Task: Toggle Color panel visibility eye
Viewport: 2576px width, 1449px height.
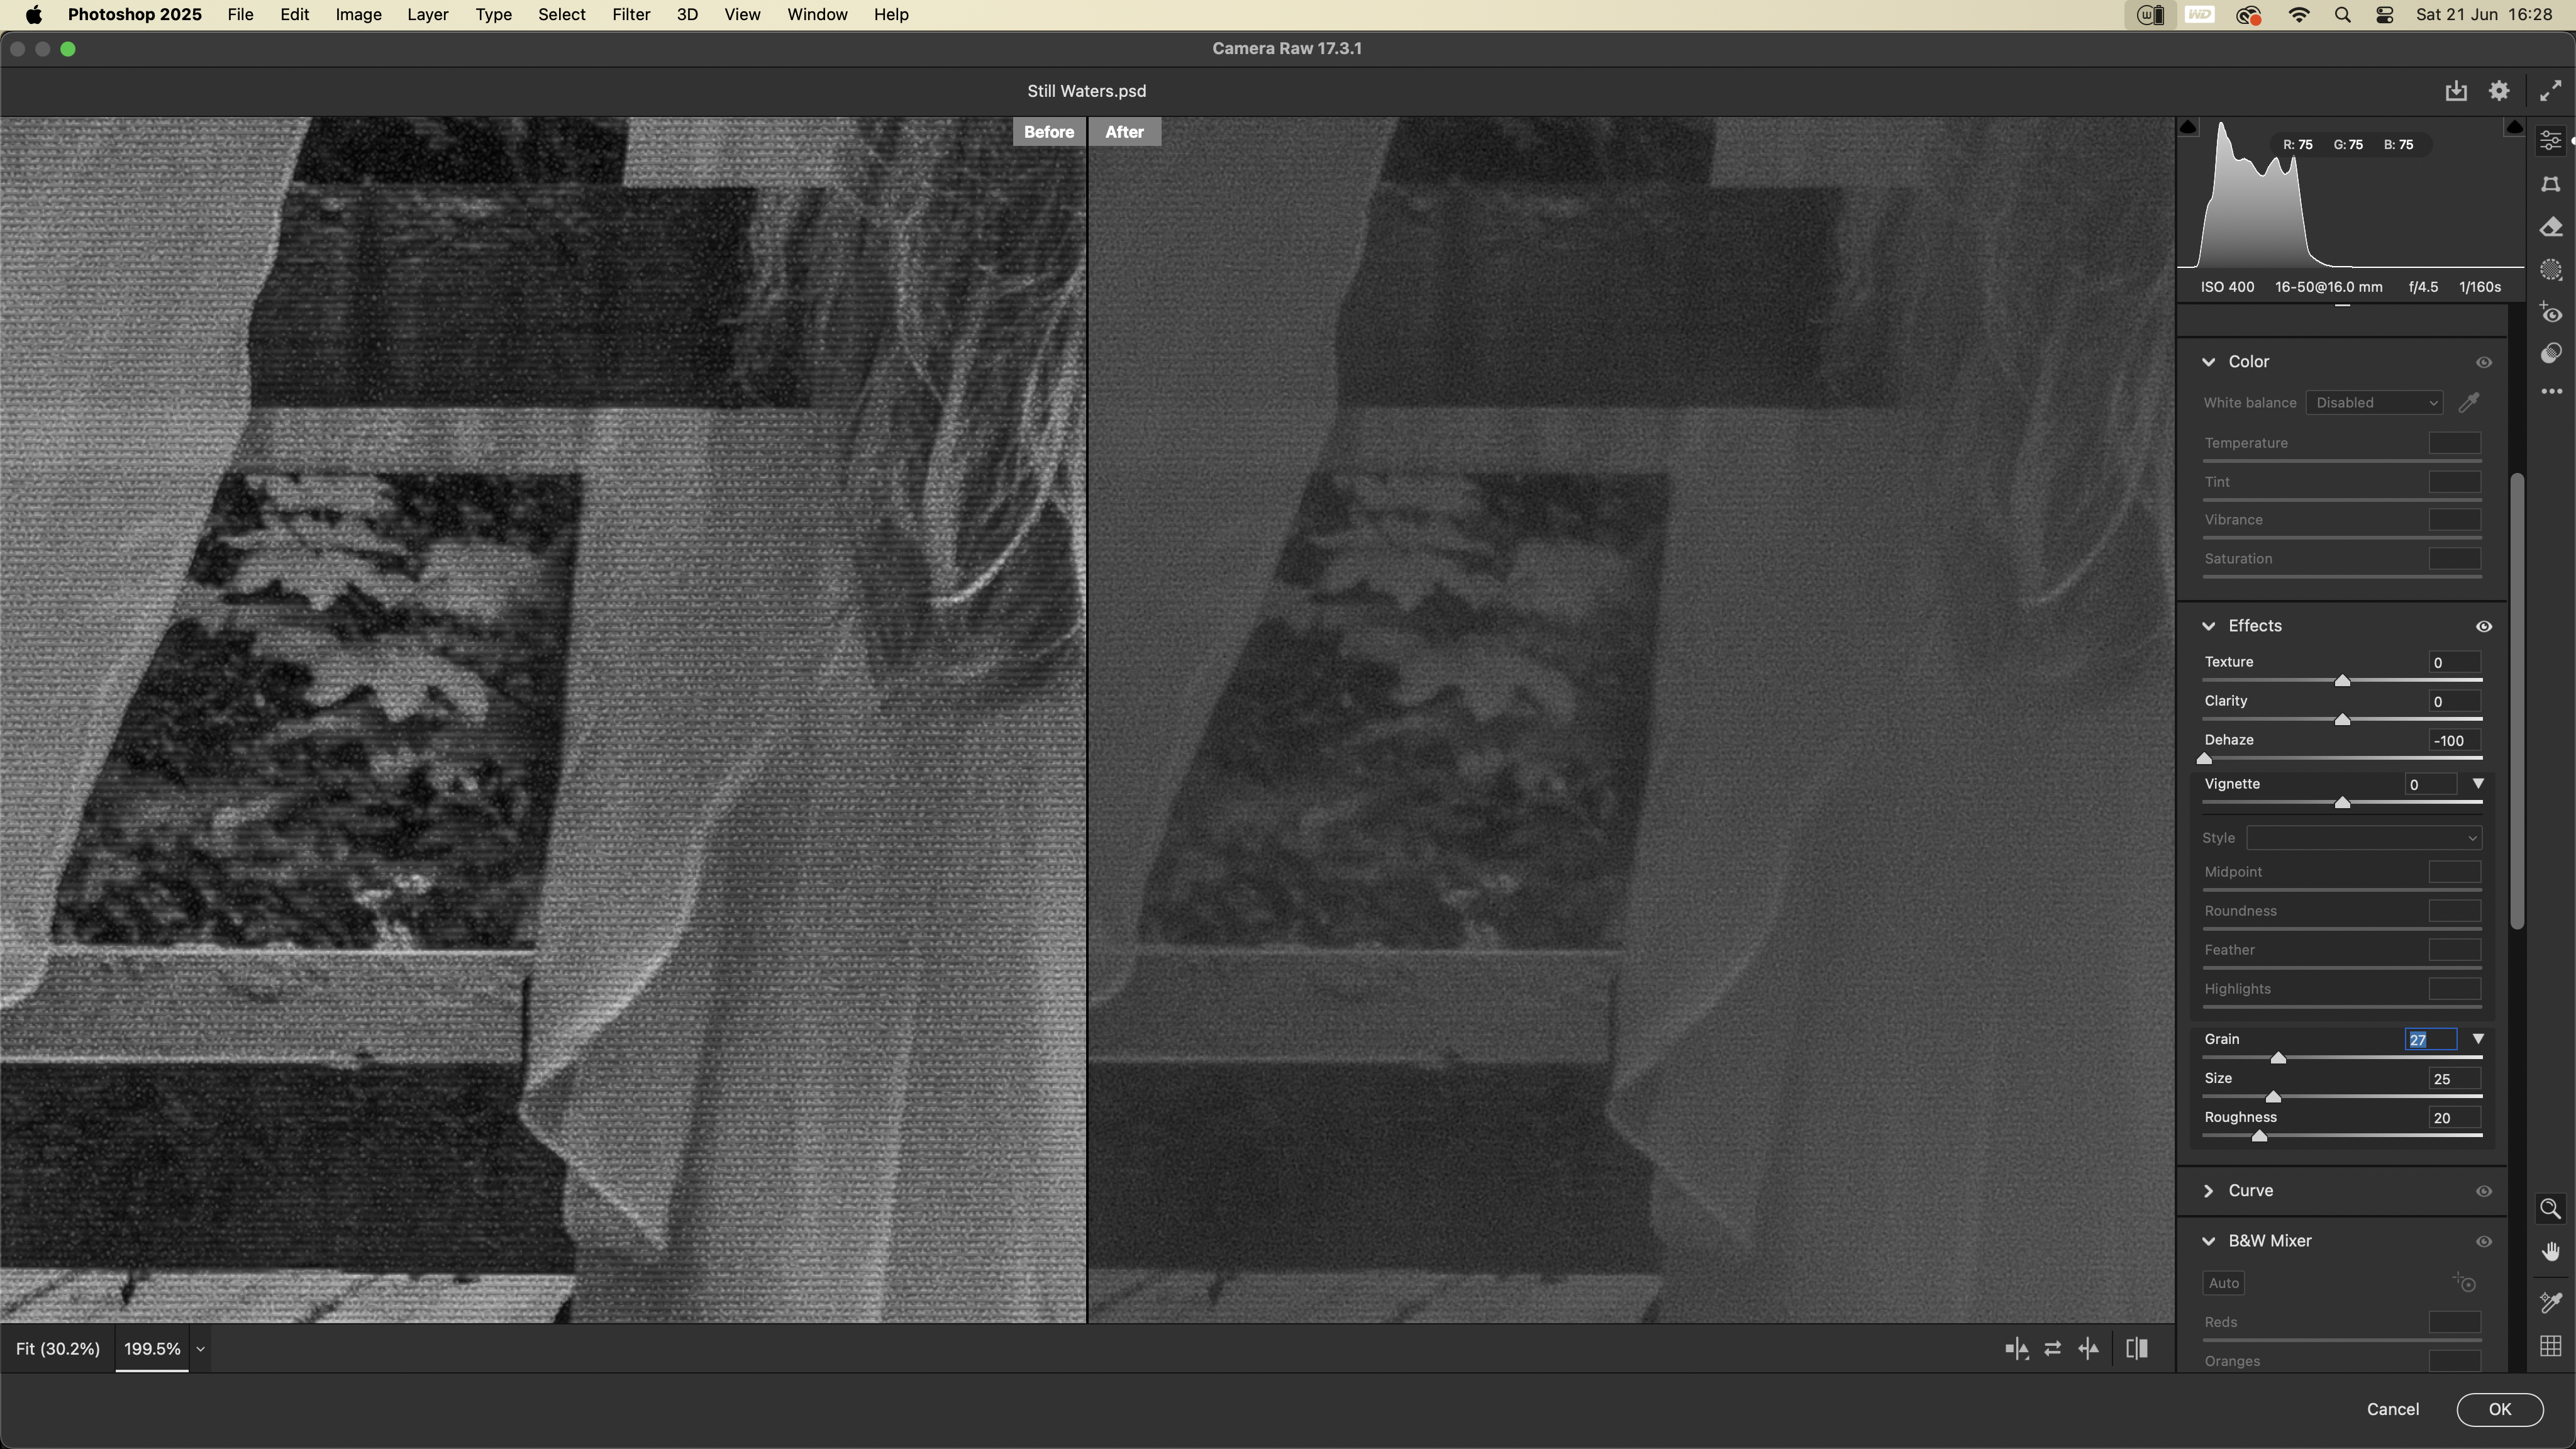Action: tap(2484, 363)
